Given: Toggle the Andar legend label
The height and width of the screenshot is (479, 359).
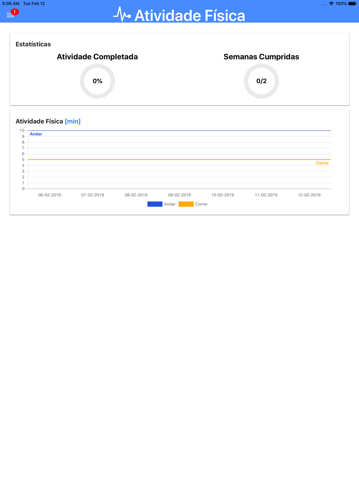Looking at the screenshot, I should coord(169,204).
